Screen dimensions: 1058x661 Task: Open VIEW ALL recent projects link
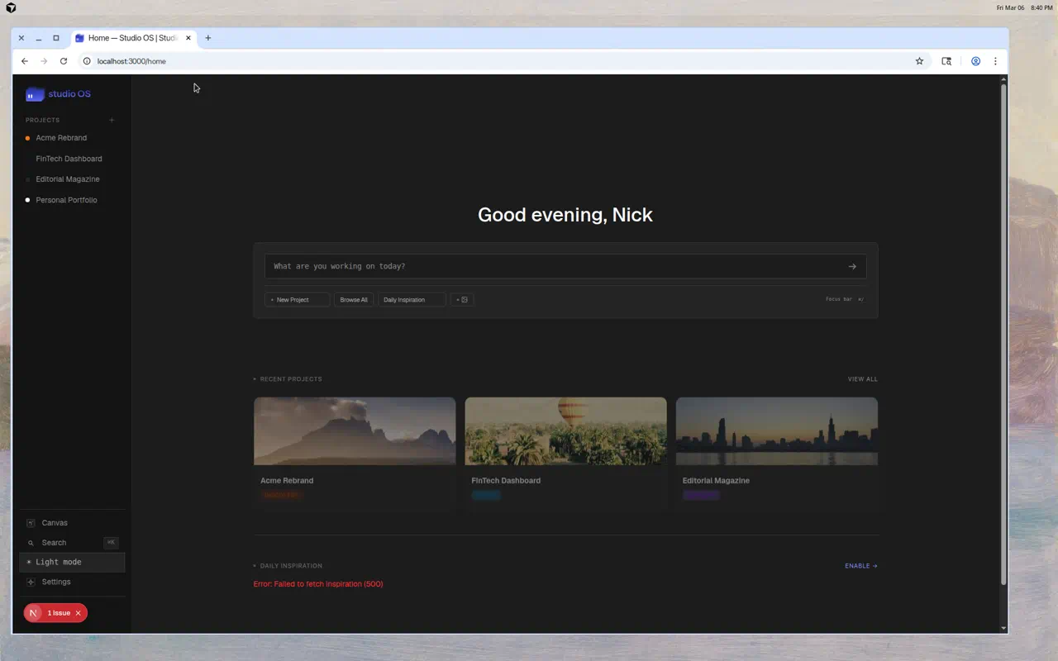tap(862, 378)
